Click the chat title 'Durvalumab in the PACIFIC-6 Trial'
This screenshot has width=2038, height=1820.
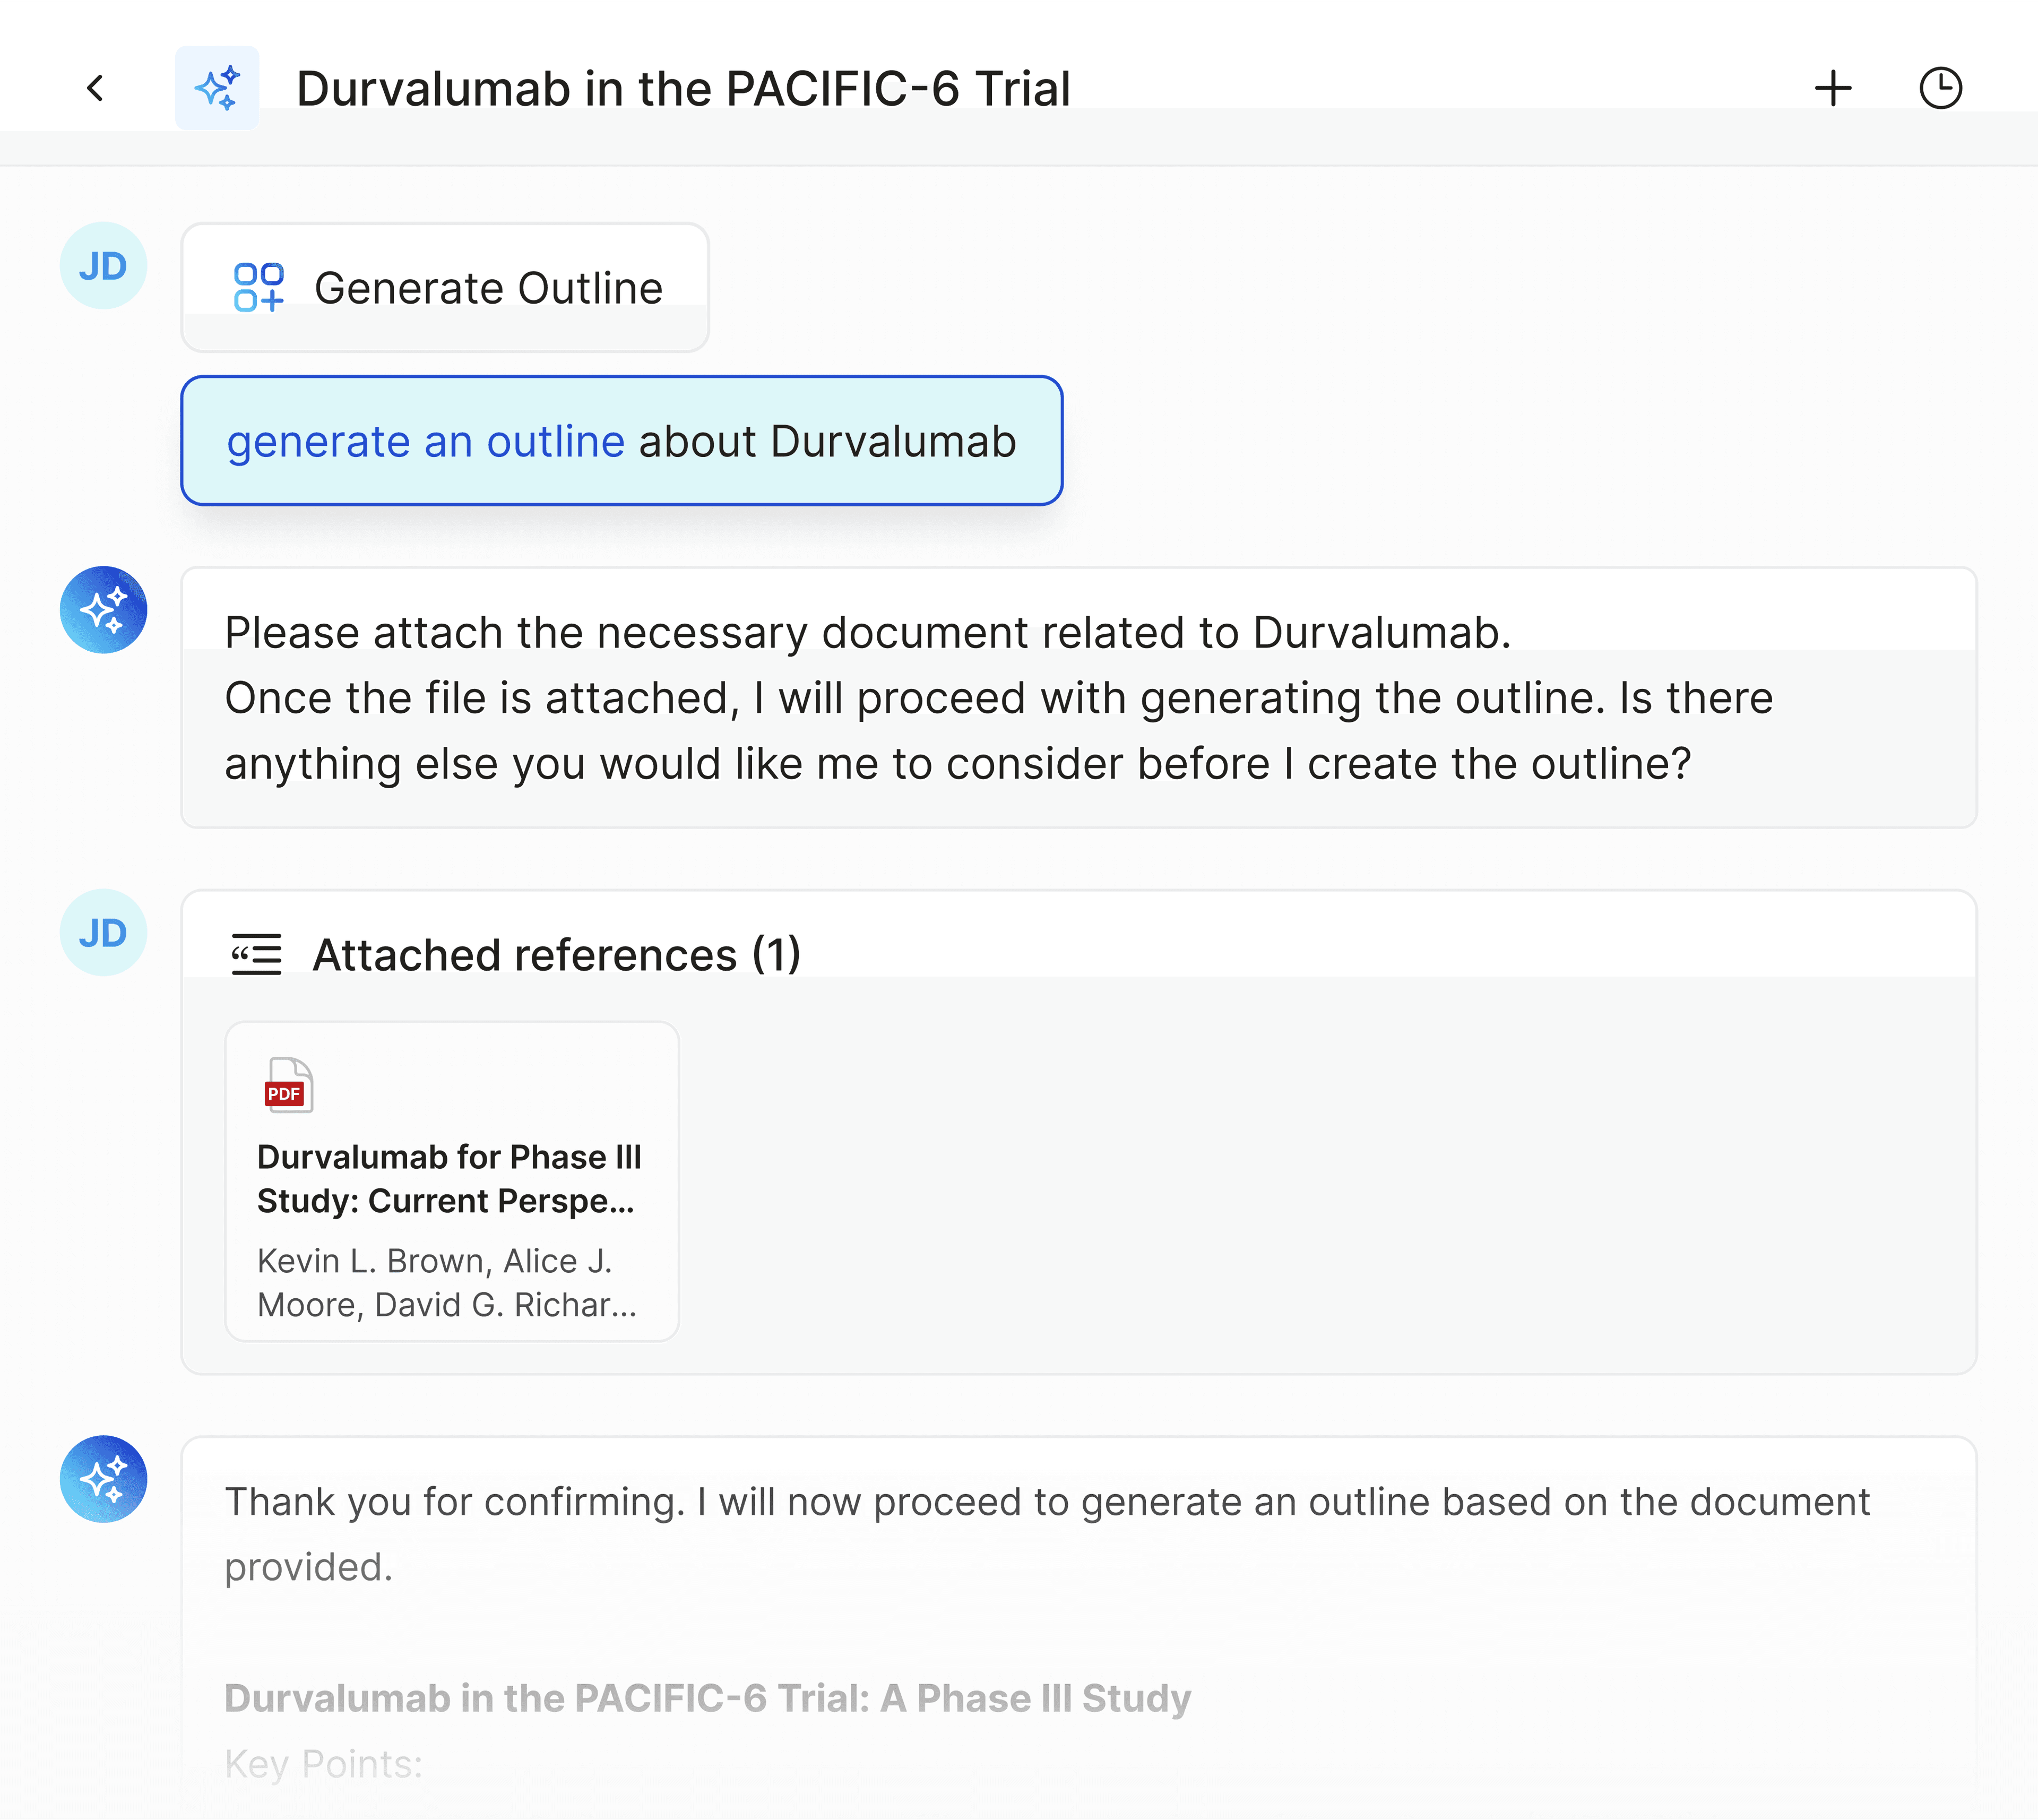click(x=683, y=88)
